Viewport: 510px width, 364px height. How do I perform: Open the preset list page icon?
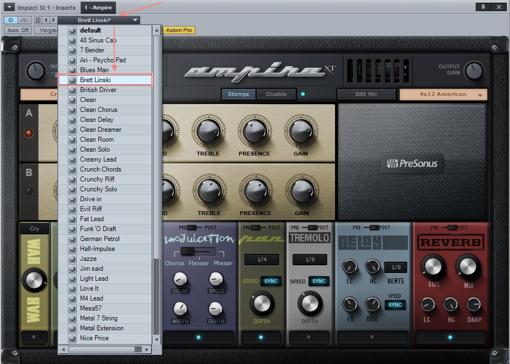pos(38,20)
